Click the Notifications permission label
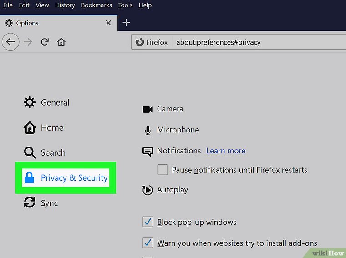 tap(179, 151)
